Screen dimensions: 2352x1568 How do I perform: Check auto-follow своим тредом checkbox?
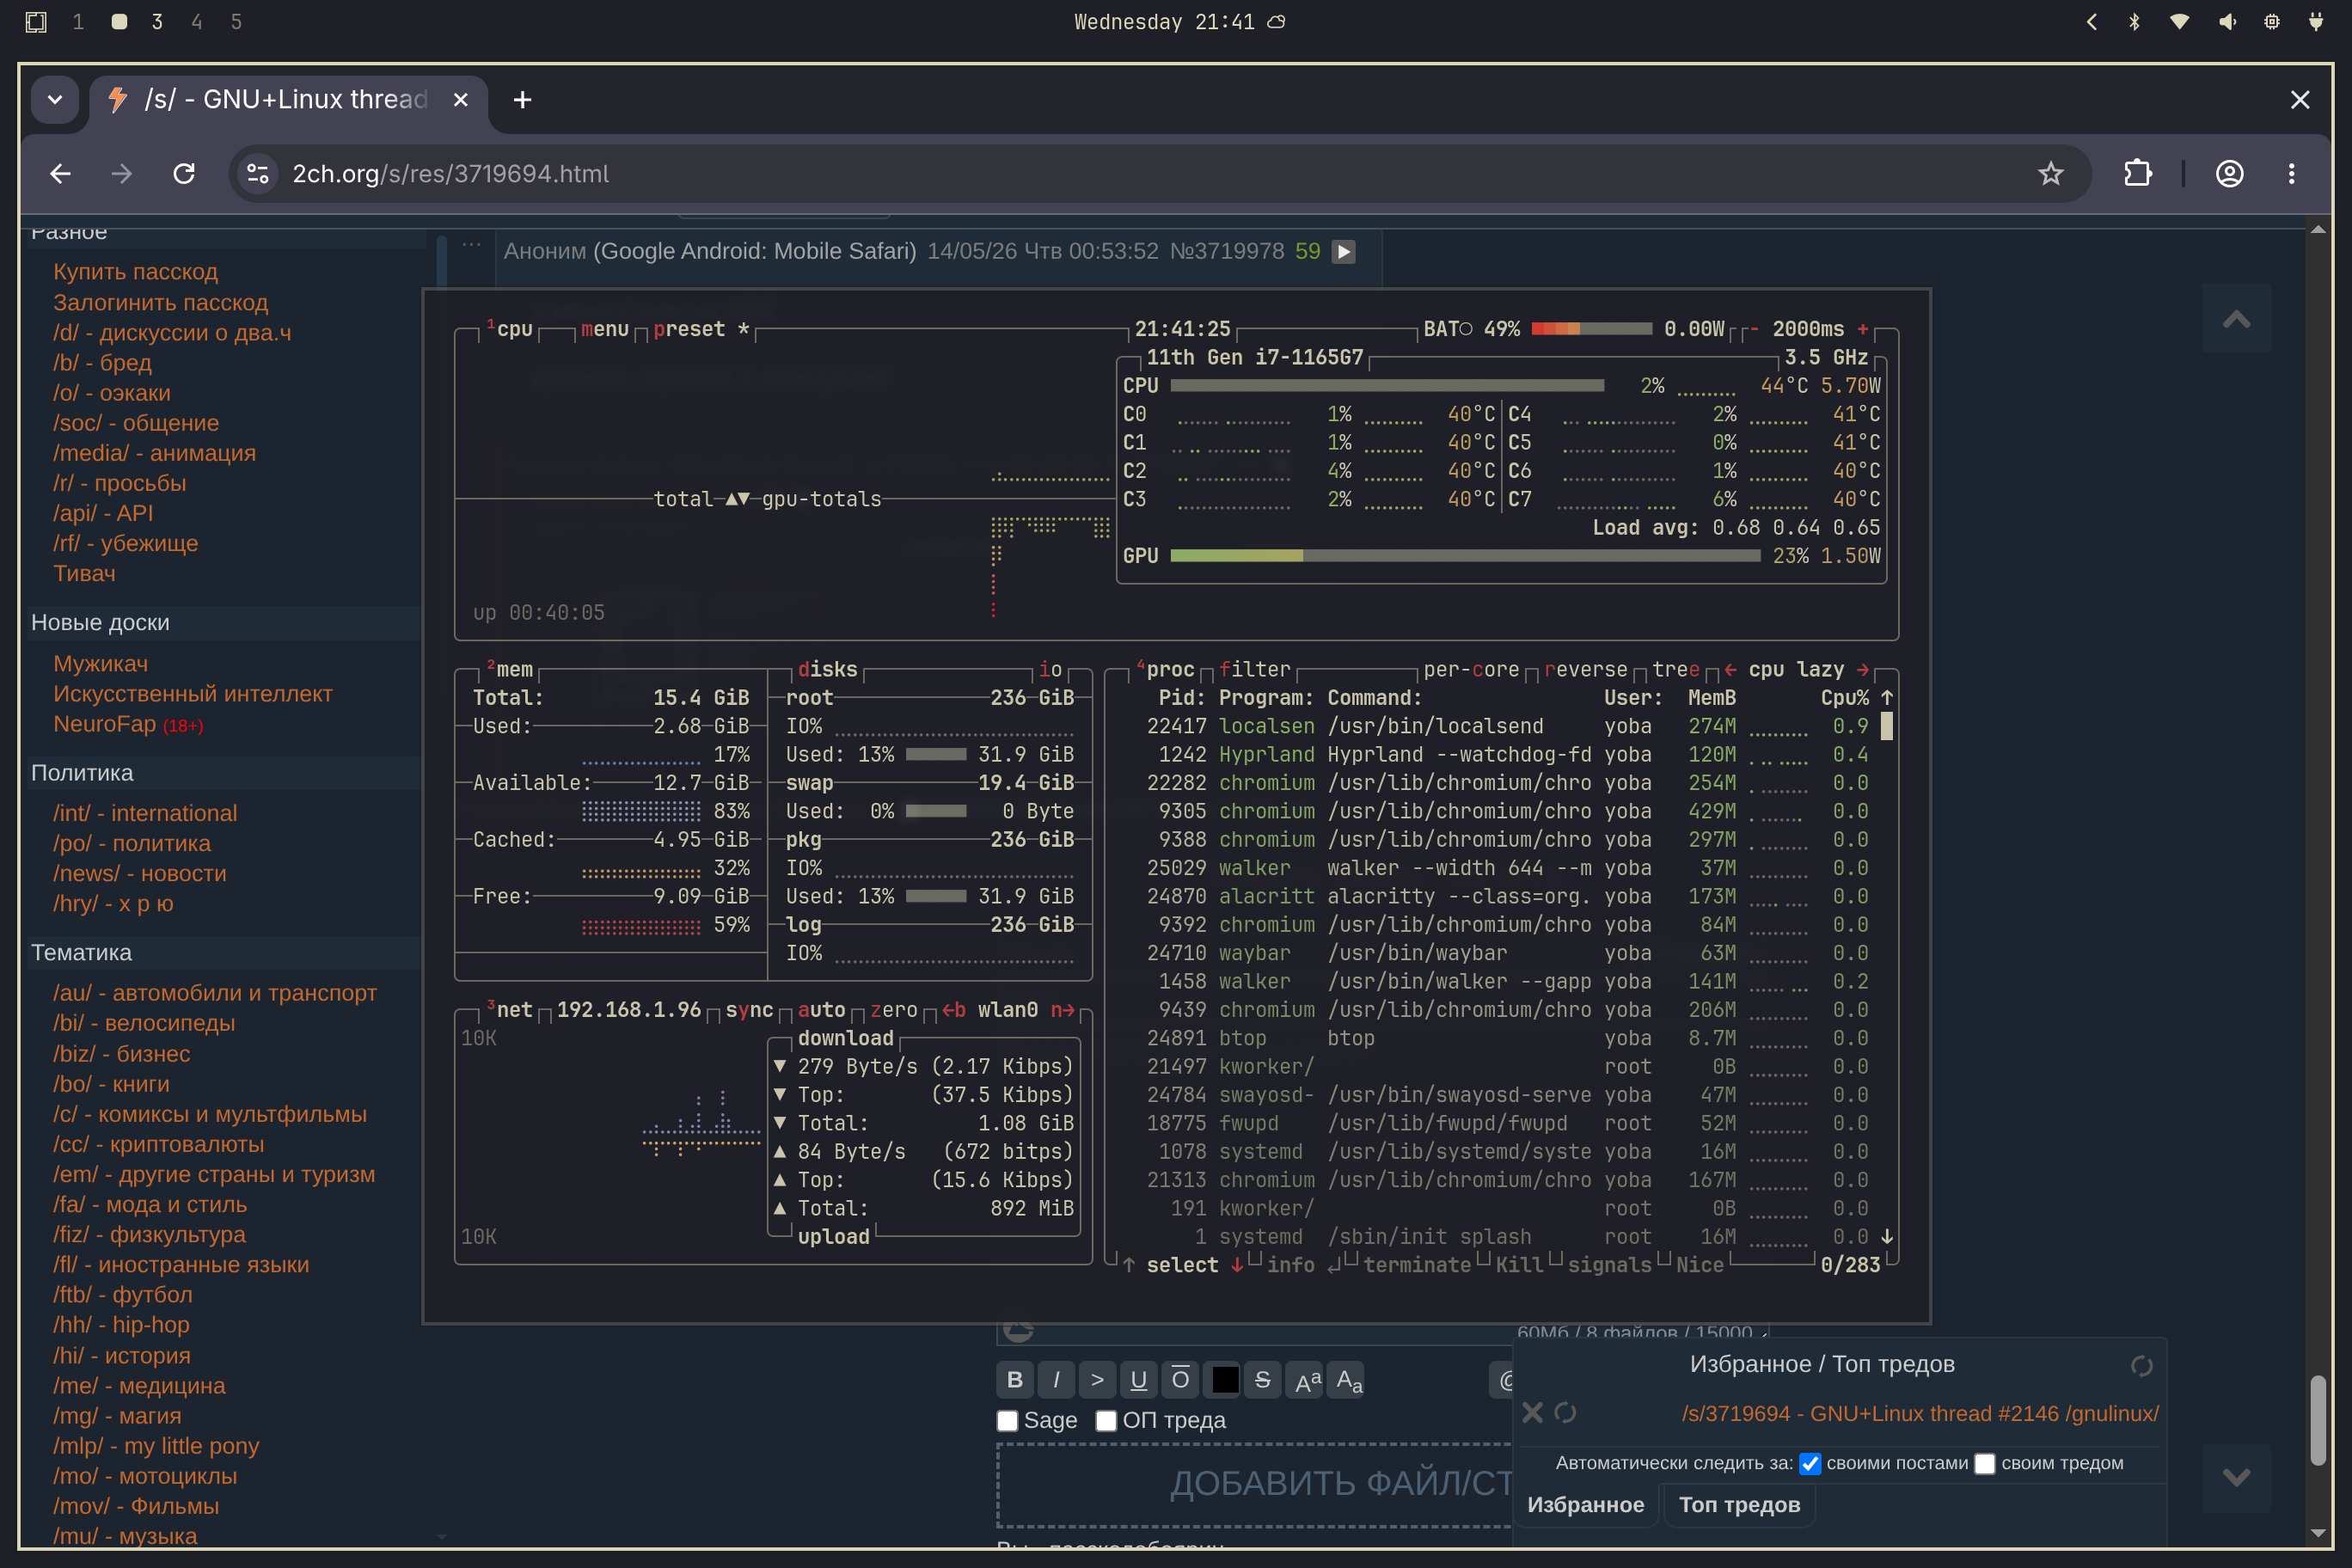tap(1985, 1464)
